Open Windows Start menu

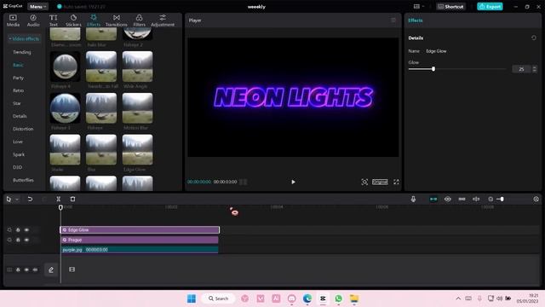point(191,298)
